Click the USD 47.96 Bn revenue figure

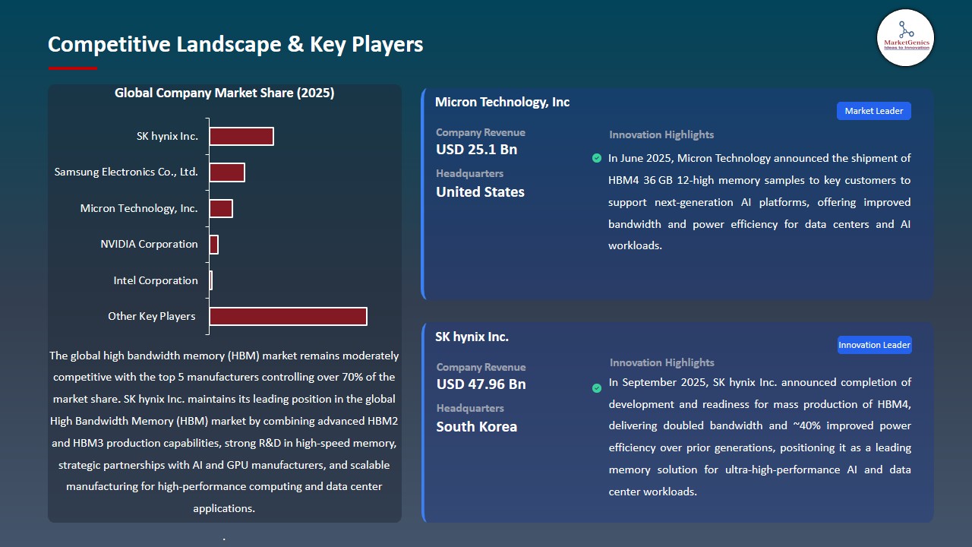tap(481, 384)
